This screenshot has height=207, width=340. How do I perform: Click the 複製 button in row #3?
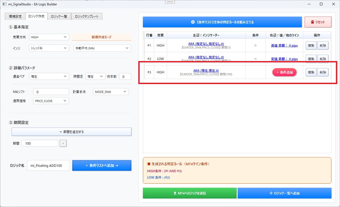click(x=311, y=72)
